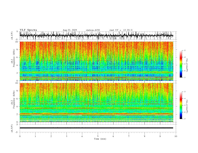
Task: Click the time axis tick label 10
Action: tap(176, 136)
